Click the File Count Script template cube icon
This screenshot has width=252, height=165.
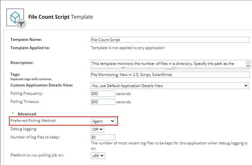[x=15, y=17]
